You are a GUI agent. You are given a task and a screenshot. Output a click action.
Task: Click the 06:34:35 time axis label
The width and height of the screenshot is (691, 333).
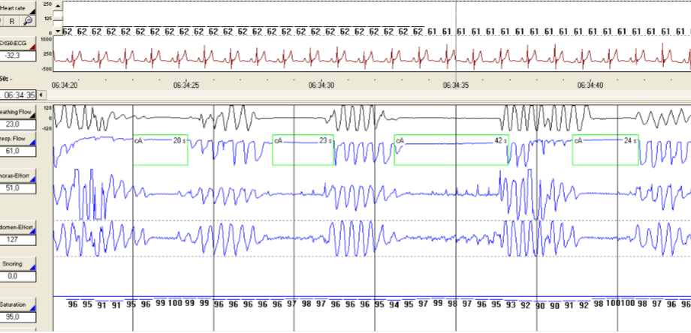pos(456,85)
